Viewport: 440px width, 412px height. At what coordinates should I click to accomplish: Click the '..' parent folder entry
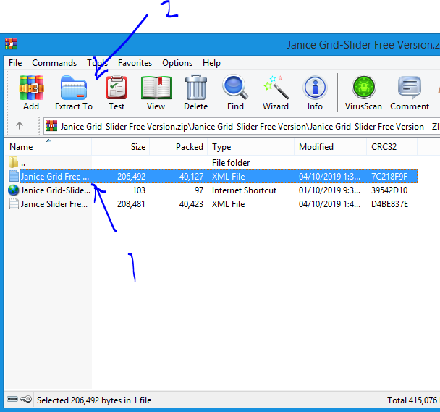[23, 163]
